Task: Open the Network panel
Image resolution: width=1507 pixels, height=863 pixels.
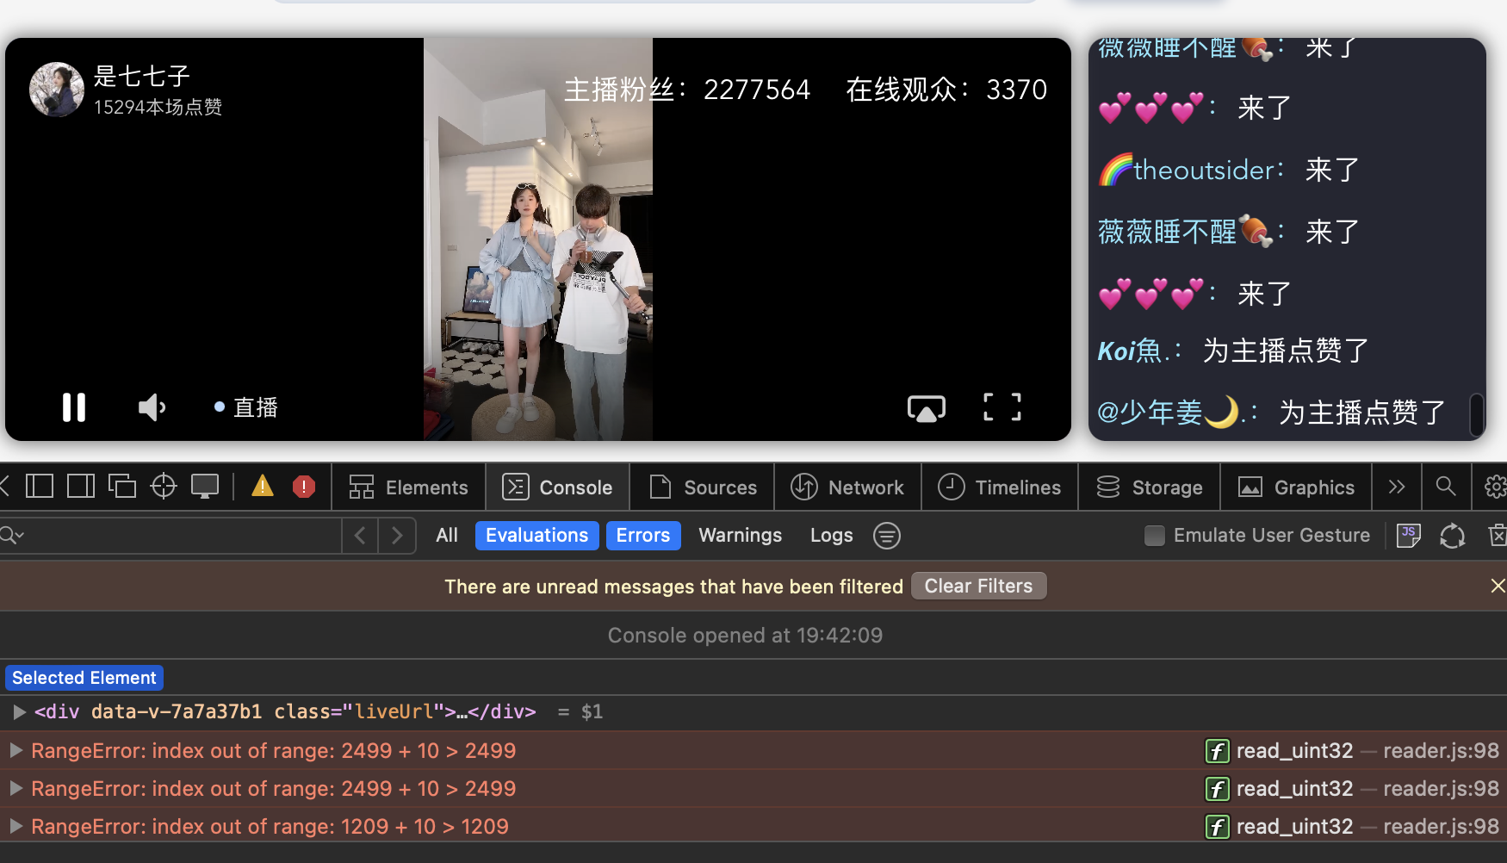Action: (x=847, y=487)
